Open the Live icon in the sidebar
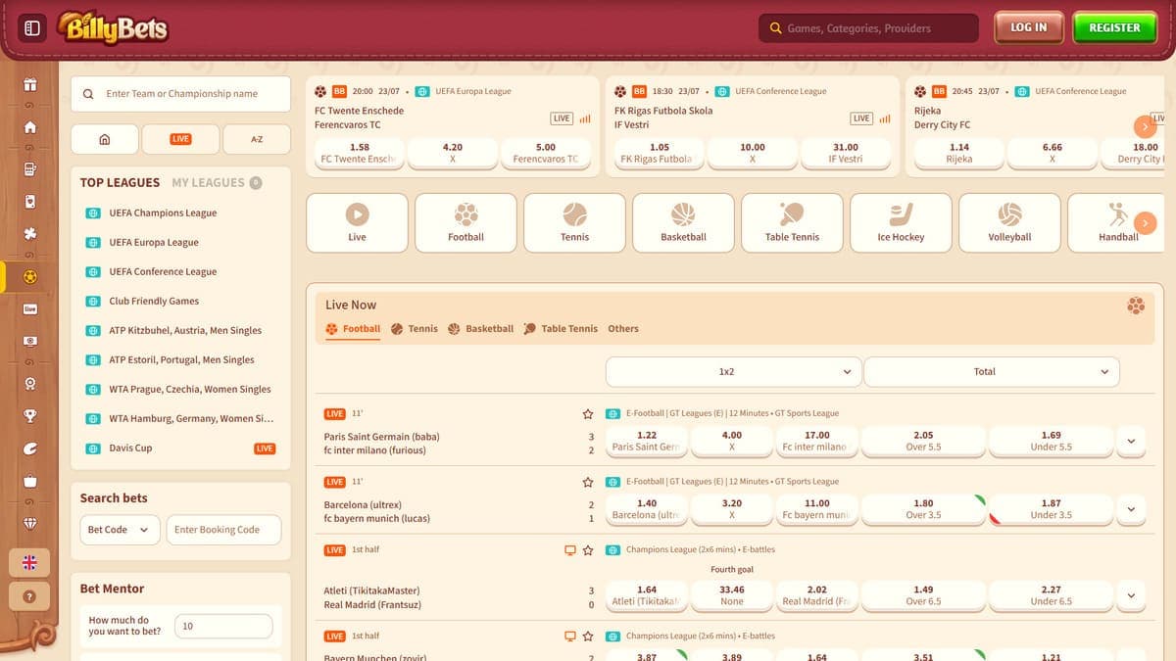Image resolution: width=1176 pixels, height=661 pixels. coord(30,308)
